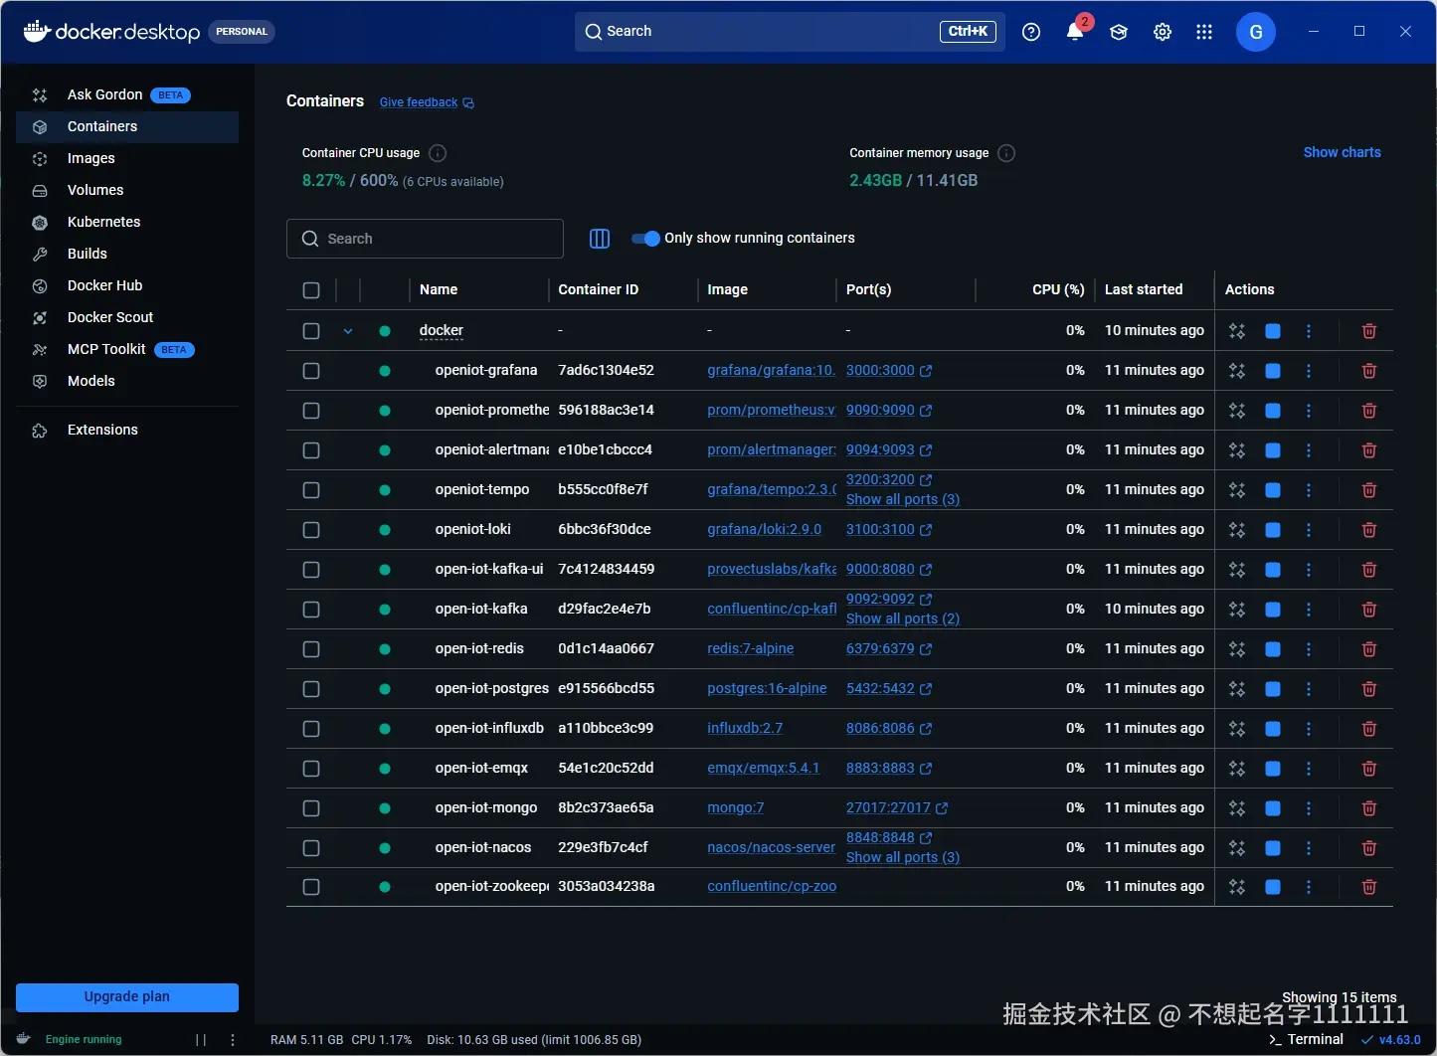Open grafana/grafana image link

pos(772,371)
